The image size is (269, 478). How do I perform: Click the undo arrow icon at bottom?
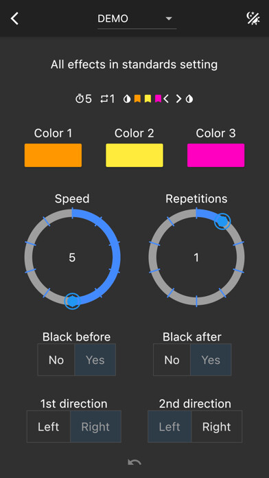[134, 462]
